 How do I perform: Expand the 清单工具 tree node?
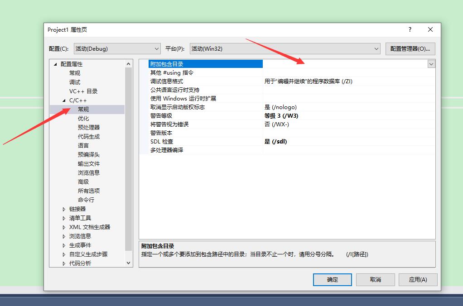tap(63, 218)
